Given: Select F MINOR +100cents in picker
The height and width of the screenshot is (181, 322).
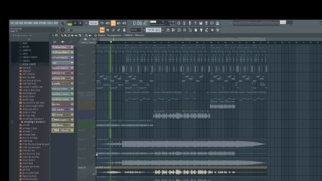Looking at the screenshot, I should point(62,130).
